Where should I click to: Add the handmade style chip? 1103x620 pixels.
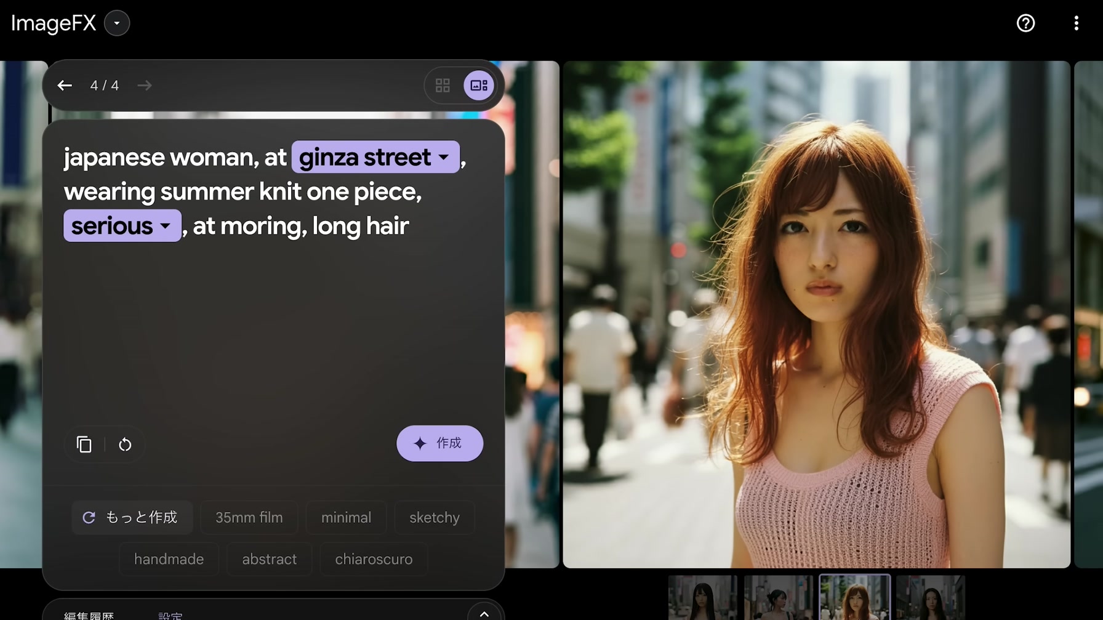tap(169, 559)
